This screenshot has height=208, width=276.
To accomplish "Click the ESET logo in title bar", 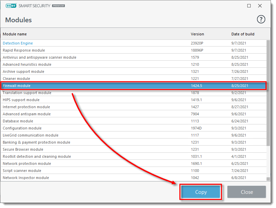I will (x=11, y=6).
